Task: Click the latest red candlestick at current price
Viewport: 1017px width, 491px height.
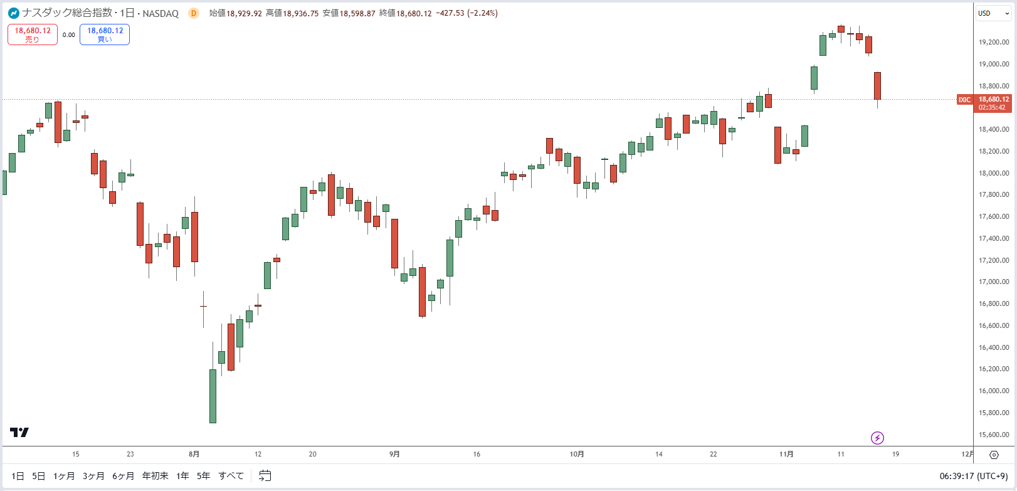Action: pos(877,86)
